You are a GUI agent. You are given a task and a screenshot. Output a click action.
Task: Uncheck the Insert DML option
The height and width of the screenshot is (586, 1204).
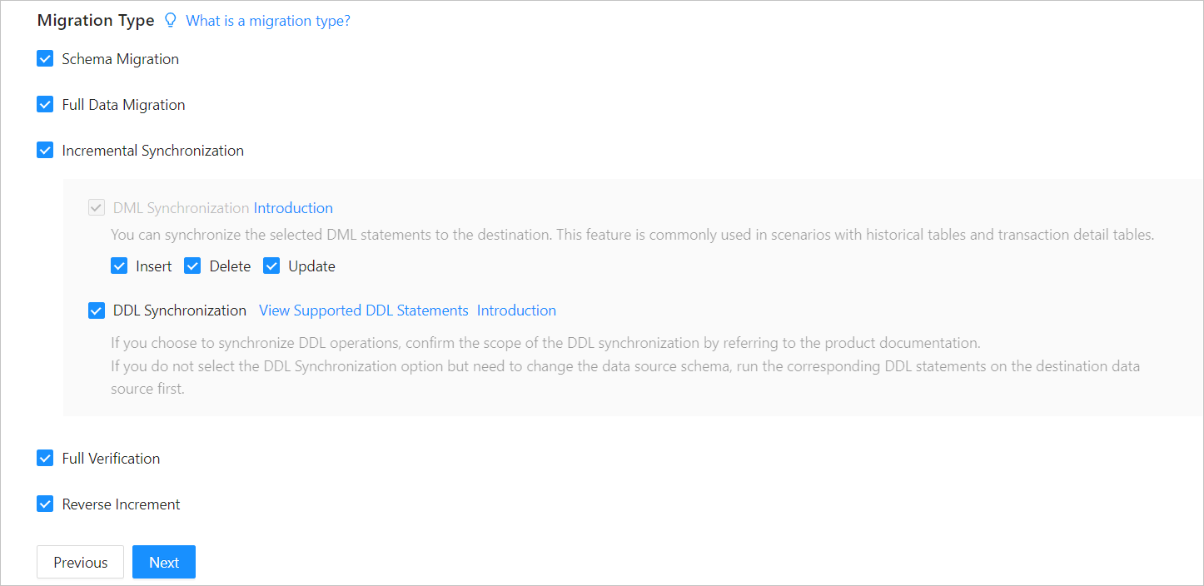(x=119, y=266)
